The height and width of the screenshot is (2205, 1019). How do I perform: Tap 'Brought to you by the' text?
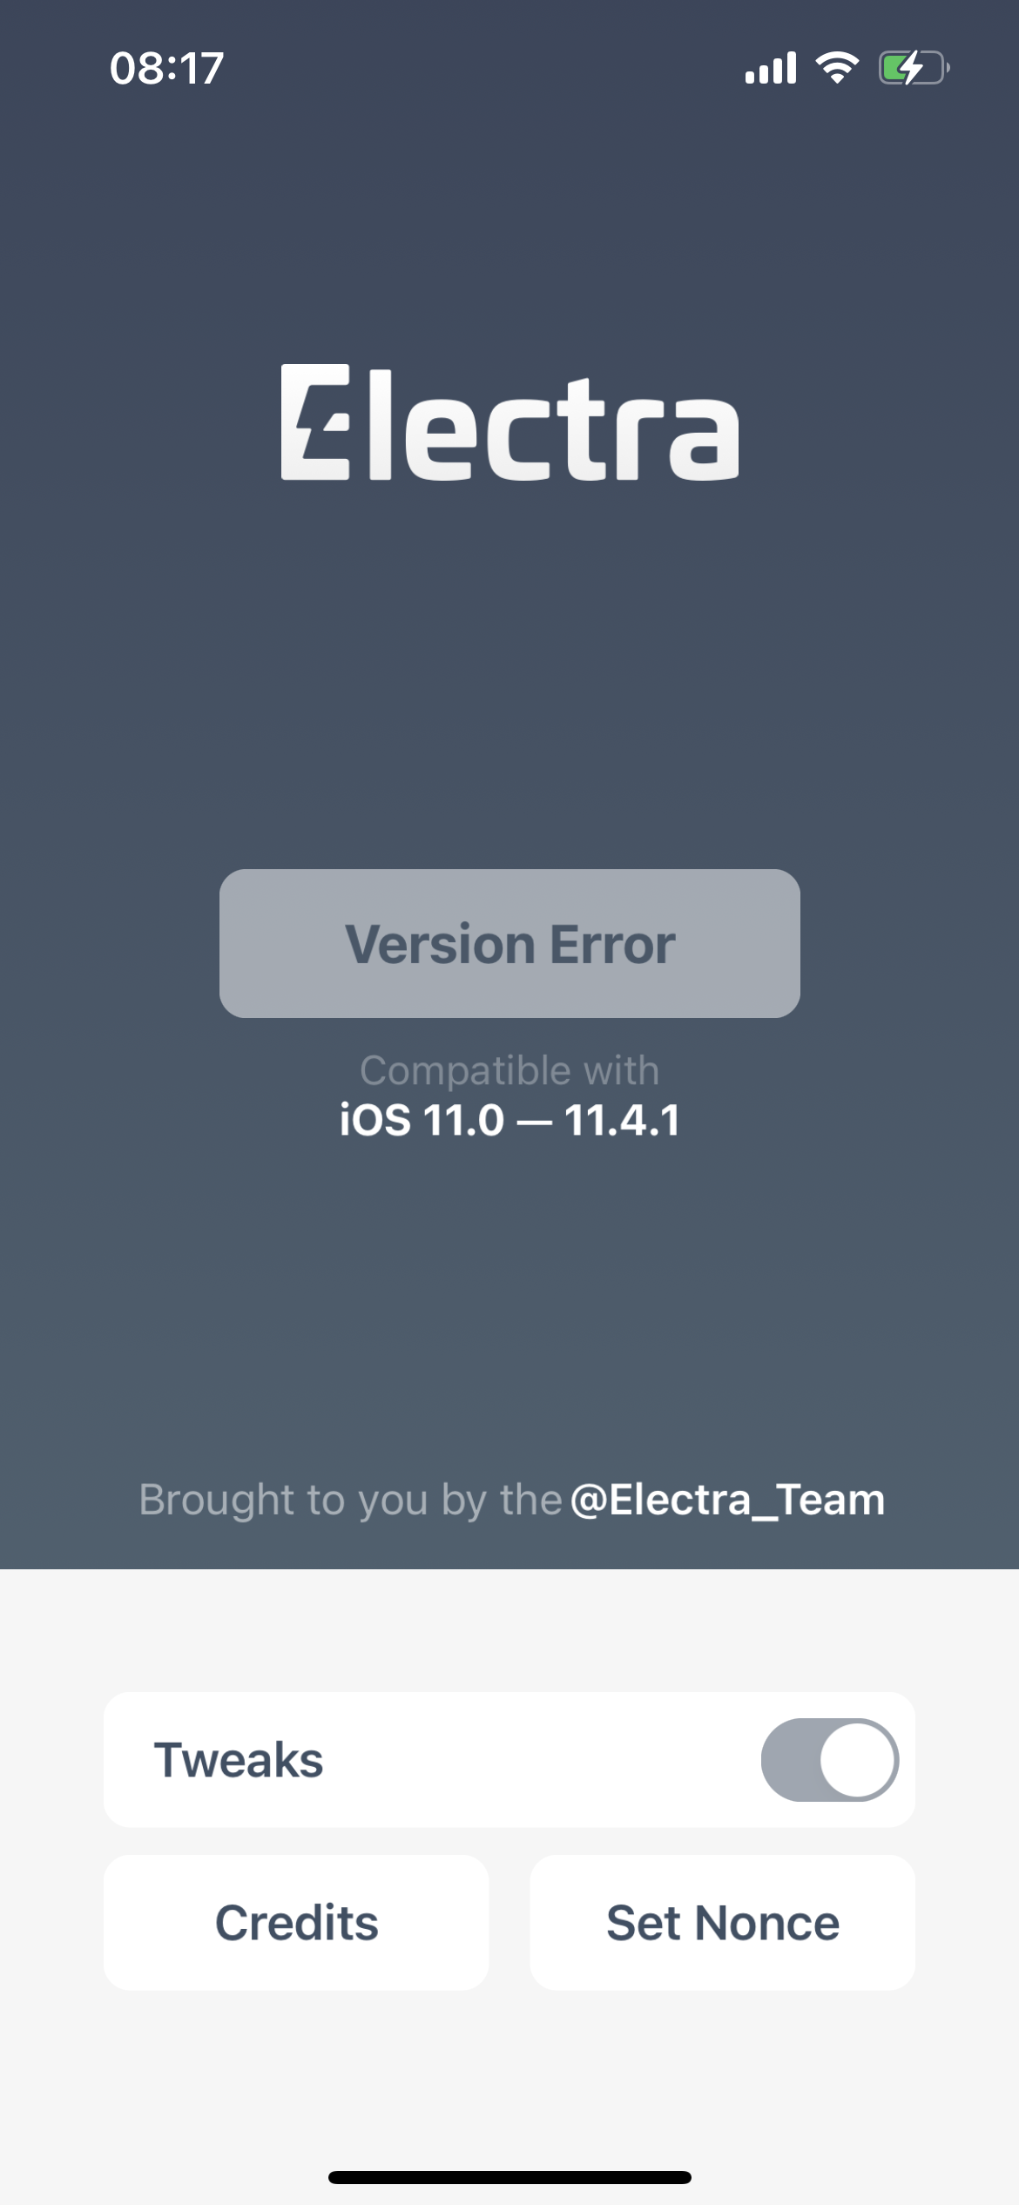(350, 1500)
